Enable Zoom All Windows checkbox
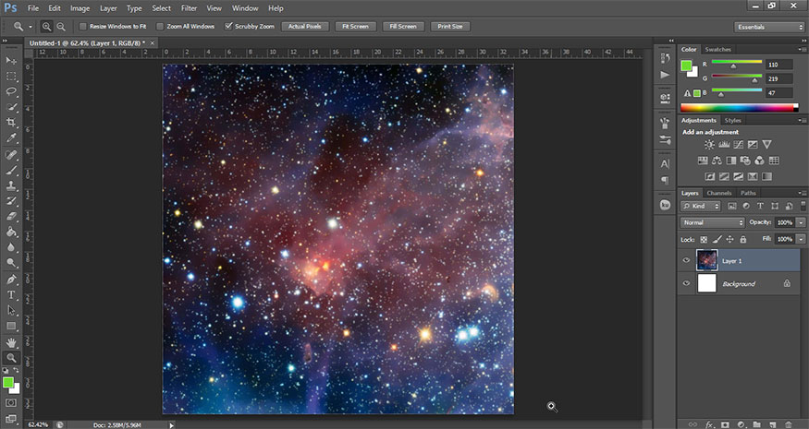 [159, 26]
